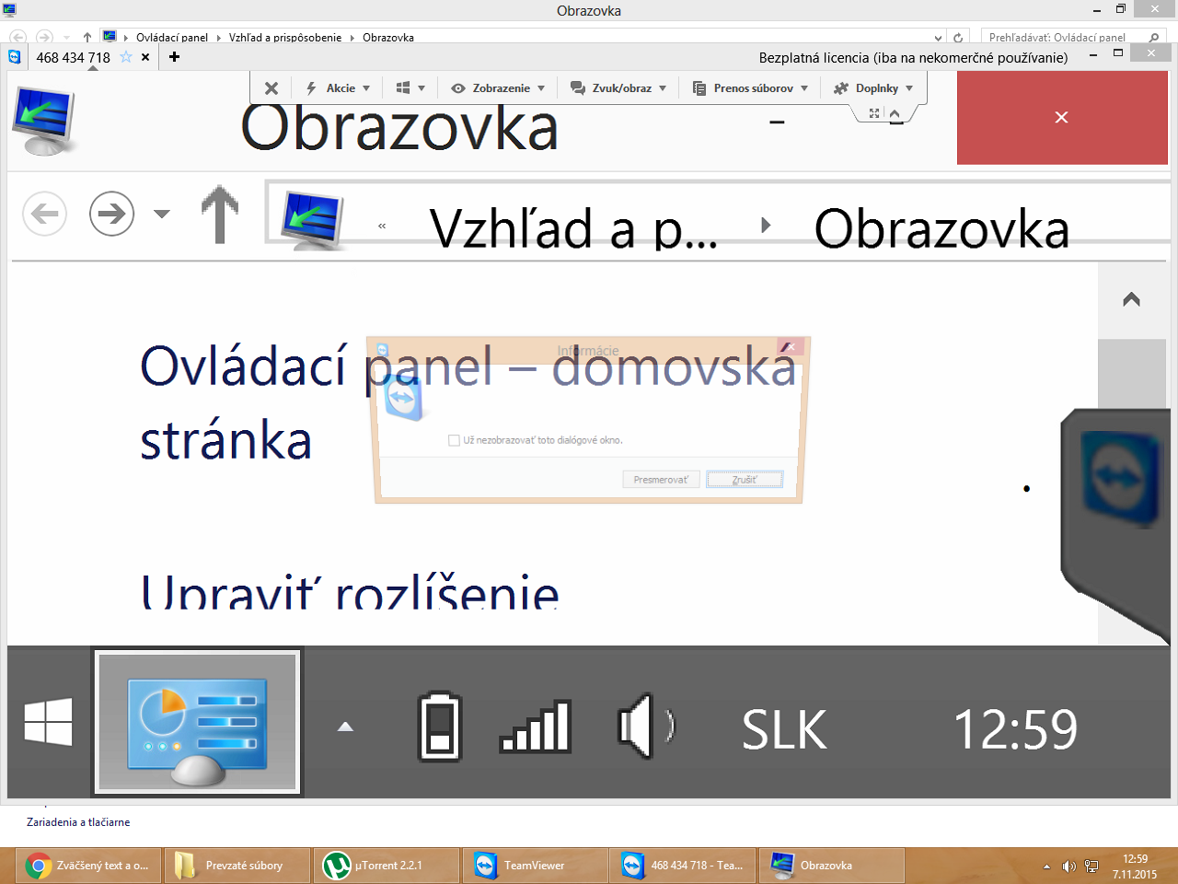This screenshot has height=884, width=1178.
Task: Switch the remote SLK input language indicator
Action: (785, 729)
